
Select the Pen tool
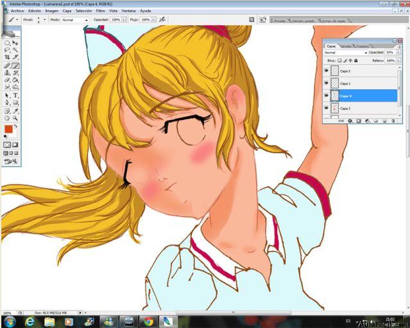click(x=7, y=103)
